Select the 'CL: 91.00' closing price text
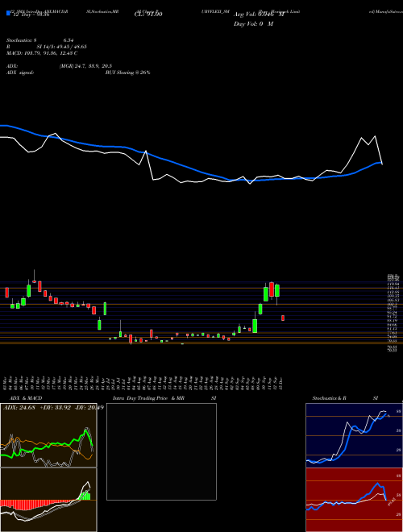Viewport: 403px width, 532px height. click(148, 15)
